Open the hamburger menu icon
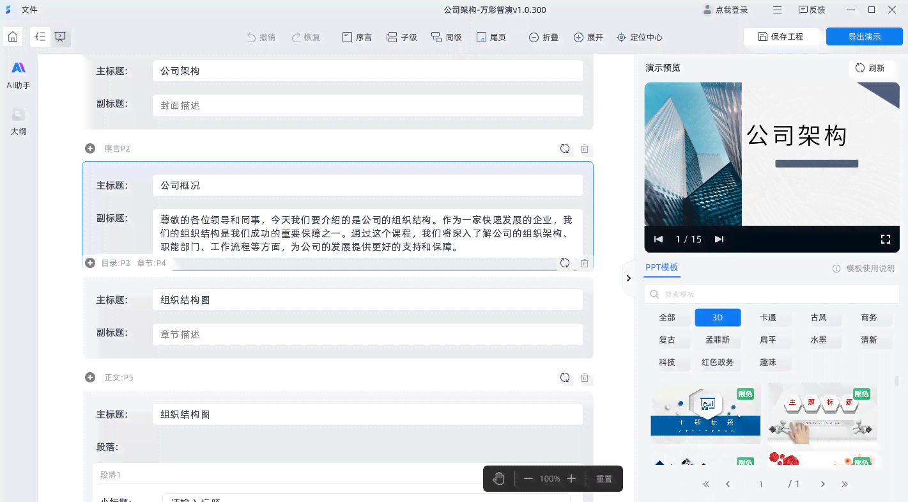 778,10
